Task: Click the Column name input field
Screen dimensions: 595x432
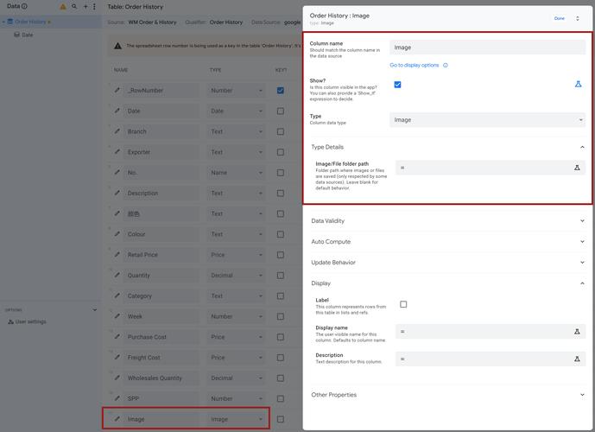Action: point(488,48)
